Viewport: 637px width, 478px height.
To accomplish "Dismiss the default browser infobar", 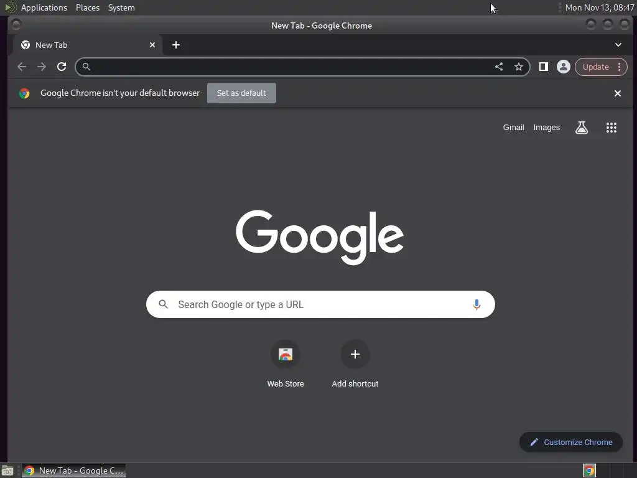I will tap(618, 93).
